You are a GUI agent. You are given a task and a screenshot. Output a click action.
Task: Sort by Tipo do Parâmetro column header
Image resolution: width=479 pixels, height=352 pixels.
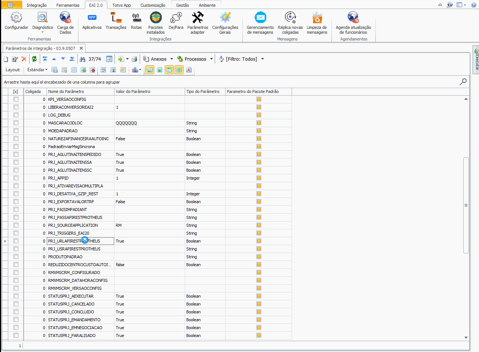click(205, 91)
